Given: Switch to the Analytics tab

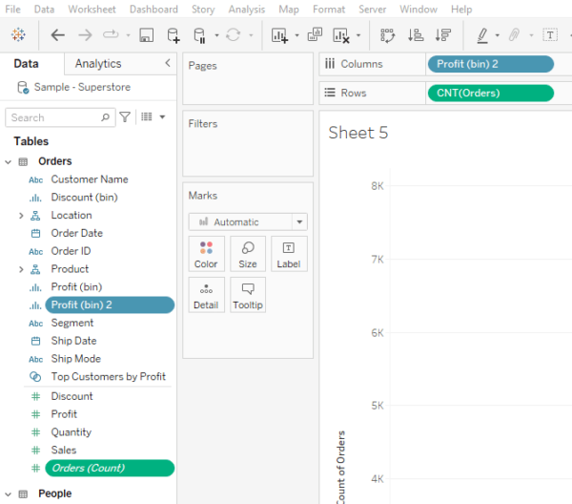Looking at the screenshot, I should [98, 64].
